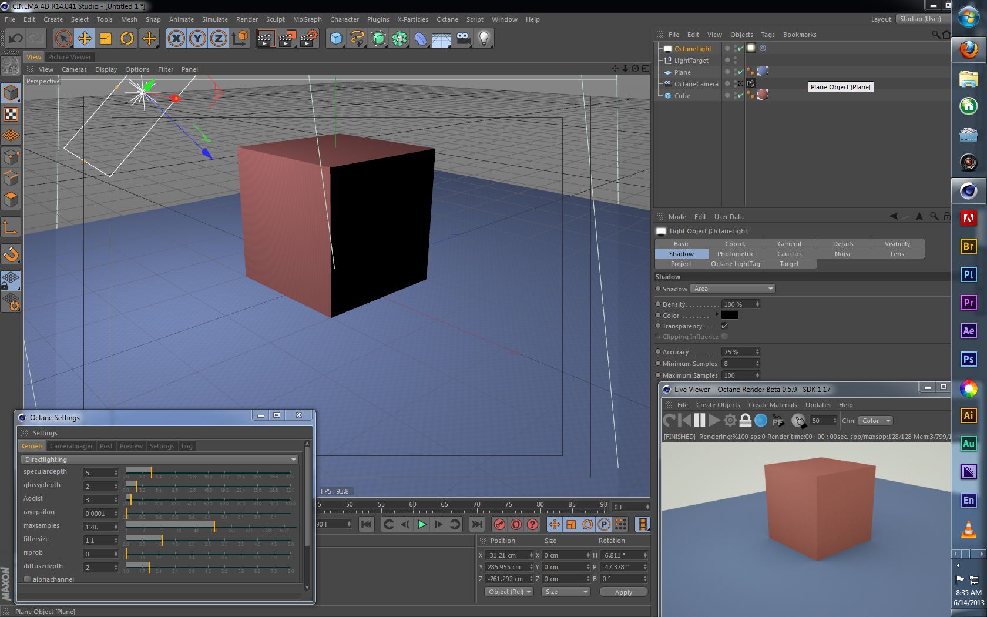Click the speculardepth slider in Octane Settings

(209, 472)
